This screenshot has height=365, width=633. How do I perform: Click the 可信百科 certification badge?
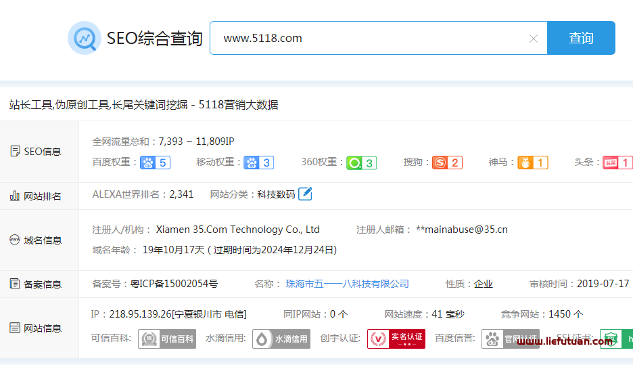[167, 339]
